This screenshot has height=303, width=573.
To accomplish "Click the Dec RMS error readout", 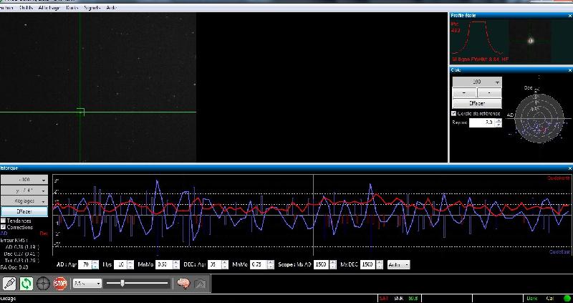I will pyautogui.click(x=21, y=254).
